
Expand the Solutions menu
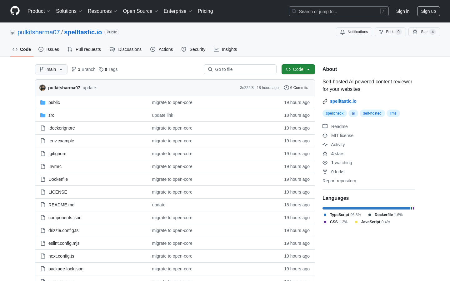click(x=69, y=11)
